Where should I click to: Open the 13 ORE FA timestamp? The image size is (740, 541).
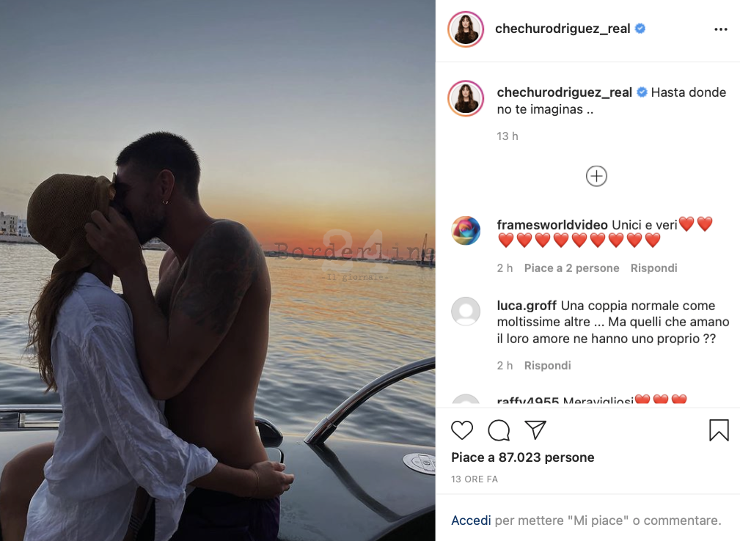click(475, 479)
